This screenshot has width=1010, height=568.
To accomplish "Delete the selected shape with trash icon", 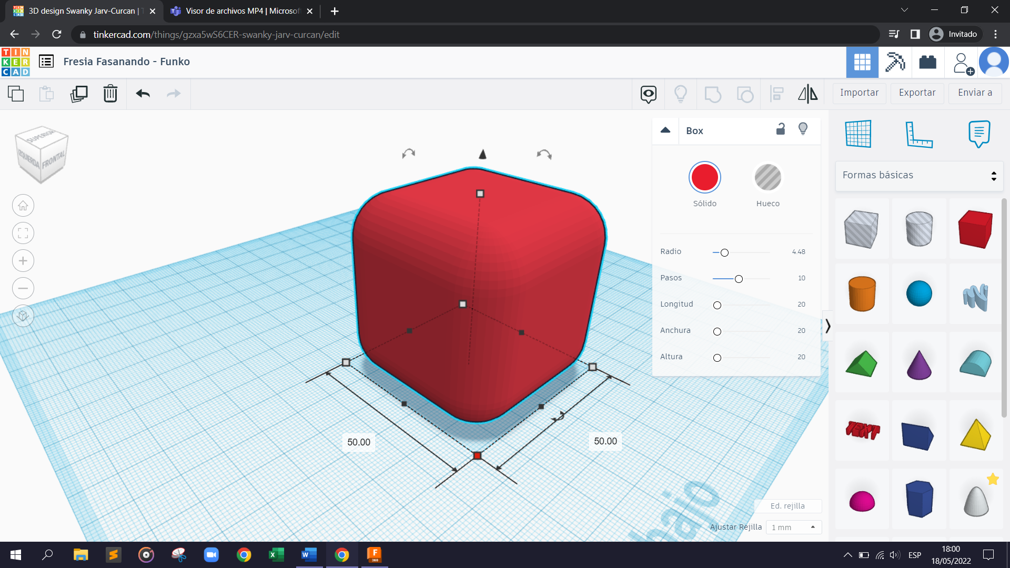I will 110,94.
